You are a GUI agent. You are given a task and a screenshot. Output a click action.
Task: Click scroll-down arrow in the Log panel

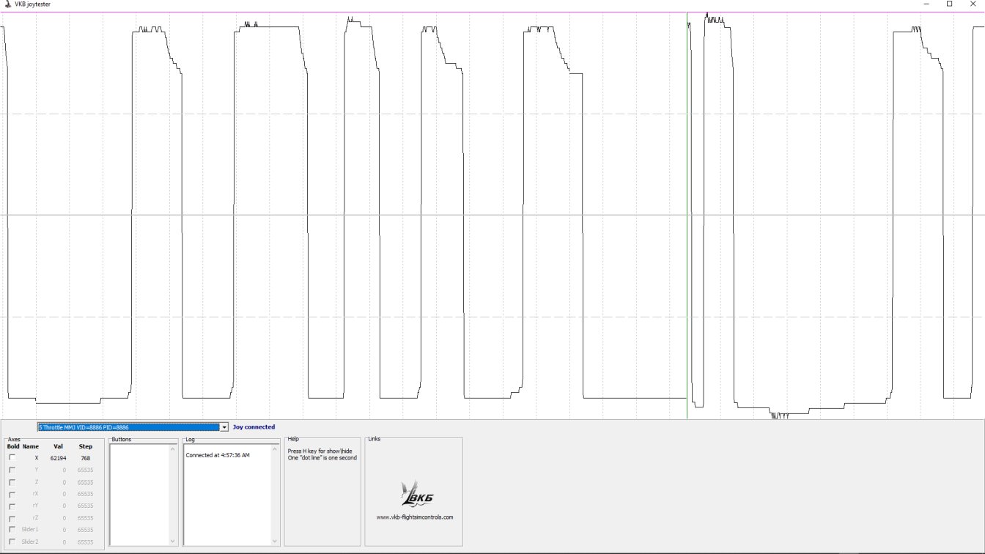(276, 541)
